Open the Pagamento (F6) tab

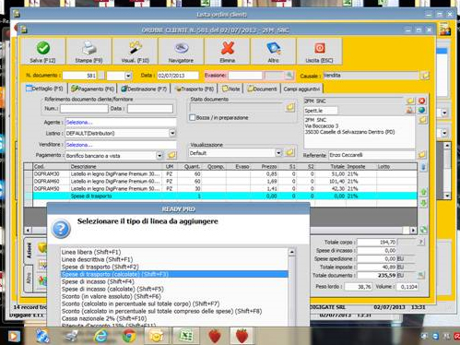tap(92, 89)
